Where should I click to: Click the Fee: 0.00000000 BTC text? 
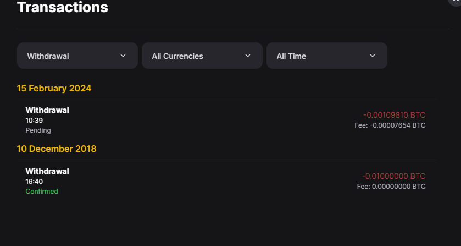pos(391,186)
